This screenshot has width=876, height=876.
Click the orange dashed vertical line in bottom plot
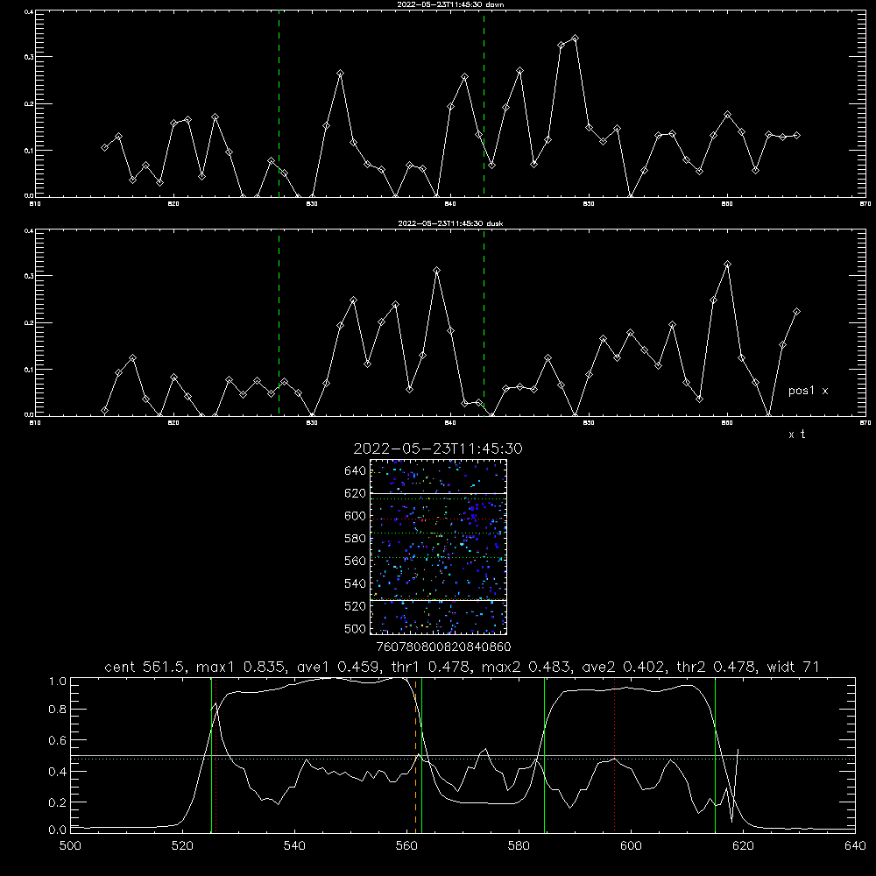point(415,755)
